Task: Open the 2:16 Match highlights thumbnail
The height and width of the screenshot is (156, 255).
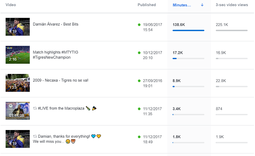Action: (18, 55)
